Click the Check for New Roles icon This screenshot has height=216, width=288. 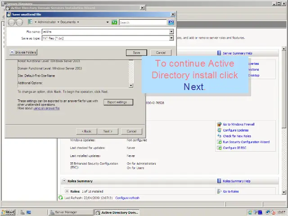(x=219, y=136)
